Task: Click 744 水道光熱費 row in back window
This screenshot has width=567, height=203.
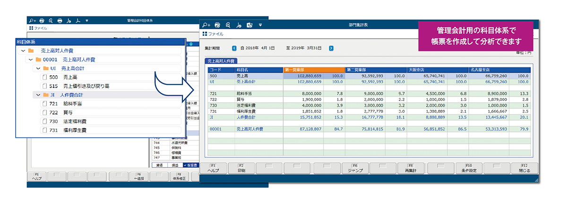Action: [x=176, y=142]
